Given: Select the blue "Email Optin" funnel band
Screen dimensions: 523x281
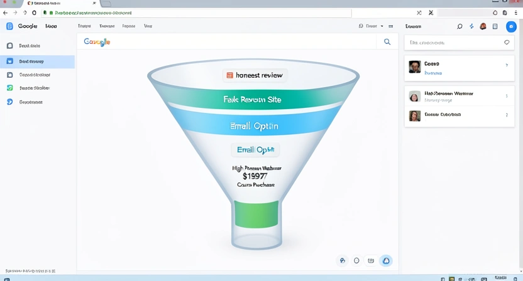Looking at the screenshot, I should tap(254, 126).
